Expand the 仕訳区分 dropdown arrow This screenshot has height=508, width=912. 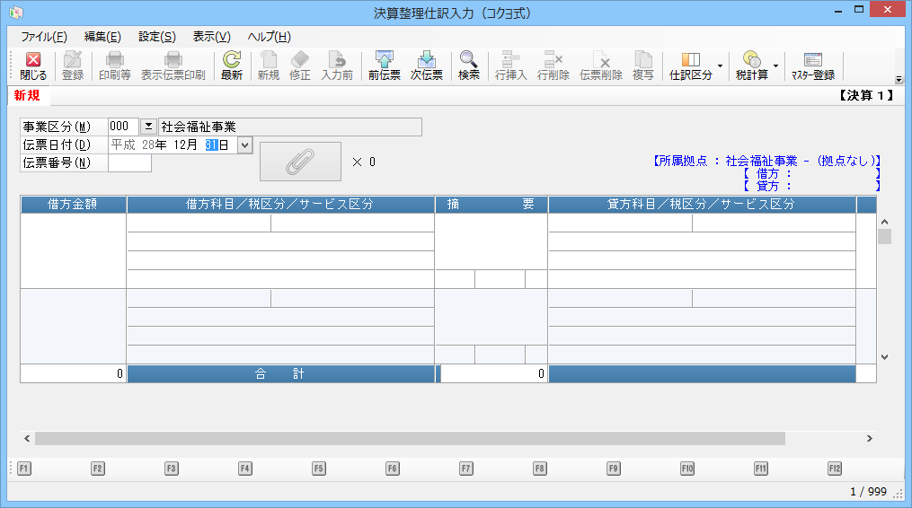[x=719, y=66]
